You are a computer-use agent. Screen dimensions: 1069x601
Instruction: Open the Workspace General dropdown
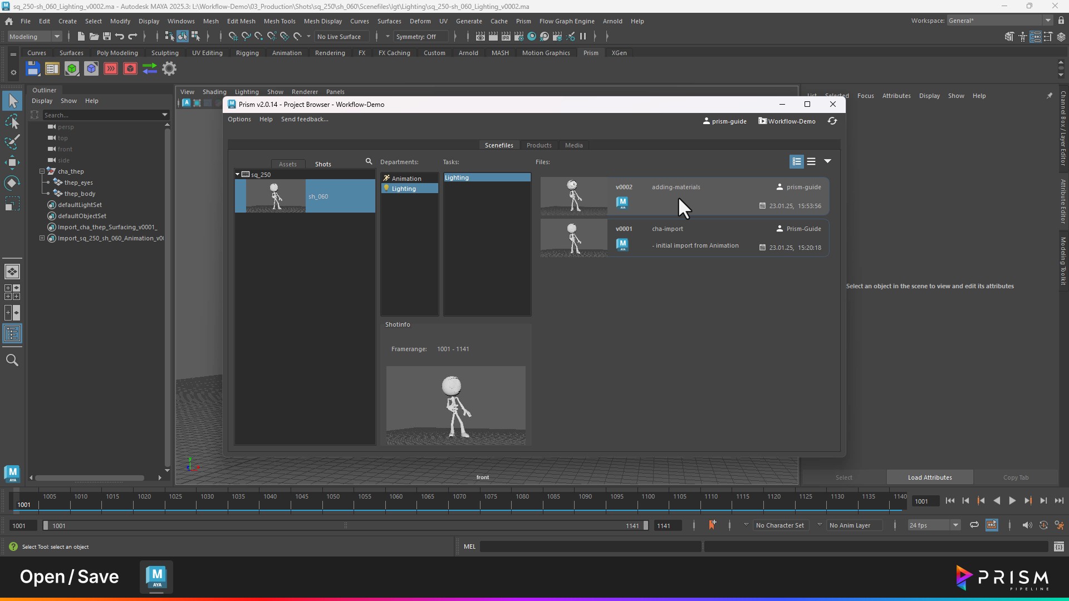coord(999,21)
